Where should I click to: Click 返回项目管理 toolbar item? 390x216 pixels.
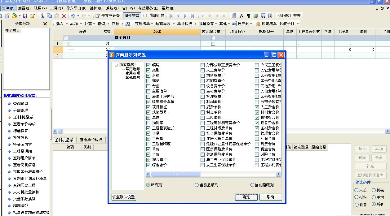point(289,15)
